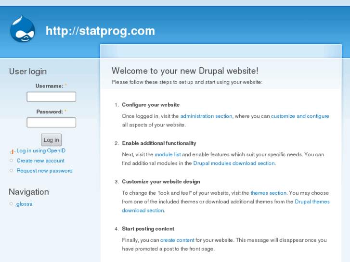Click the User login heading
Image resolution: width=350 pixels, height=262 pixels.
click(28, 71)
